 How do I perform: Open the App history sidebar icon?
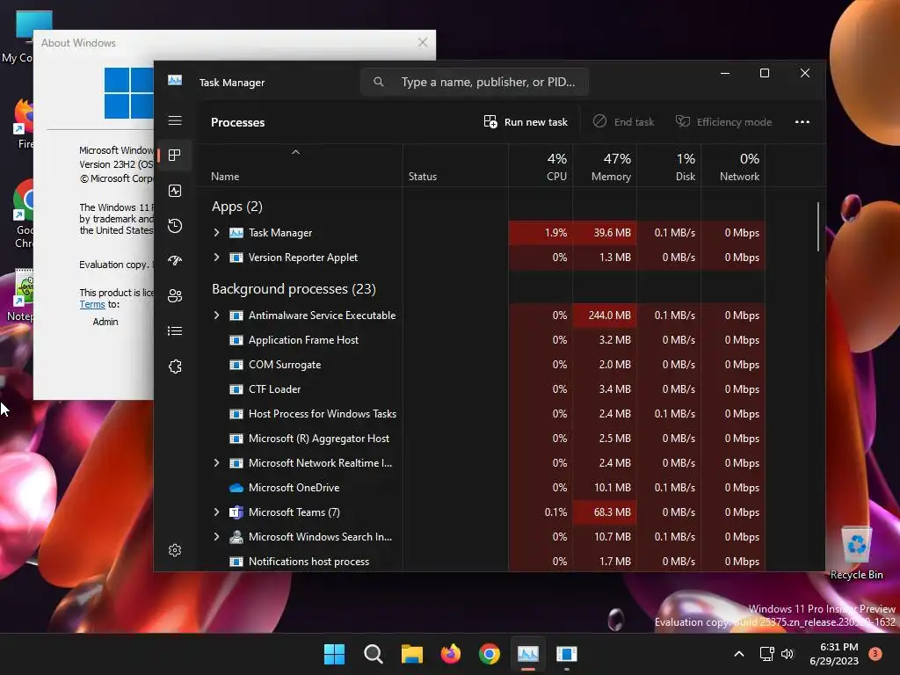(x=175, y=226)
